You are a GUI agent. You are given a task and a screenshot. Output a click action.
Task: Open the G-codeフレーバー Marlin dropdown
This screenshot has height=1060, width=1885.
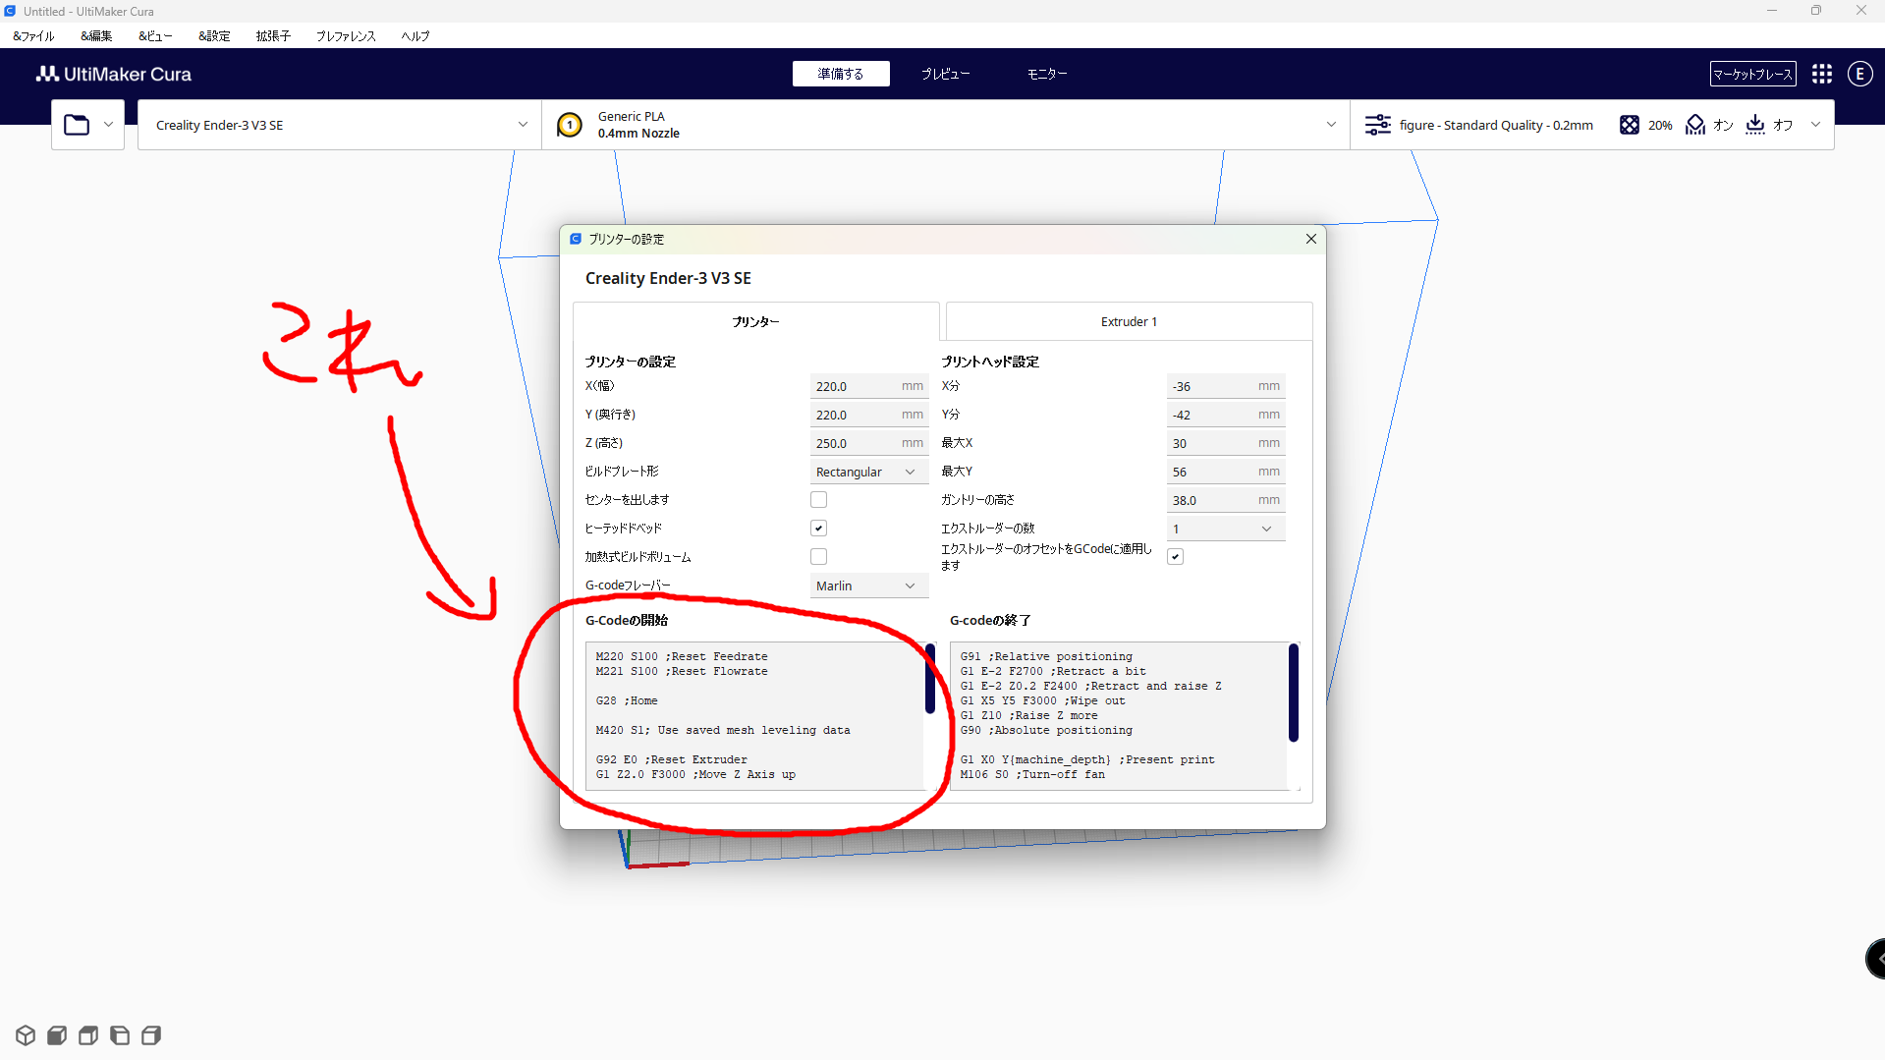click(x=868, y=586)
